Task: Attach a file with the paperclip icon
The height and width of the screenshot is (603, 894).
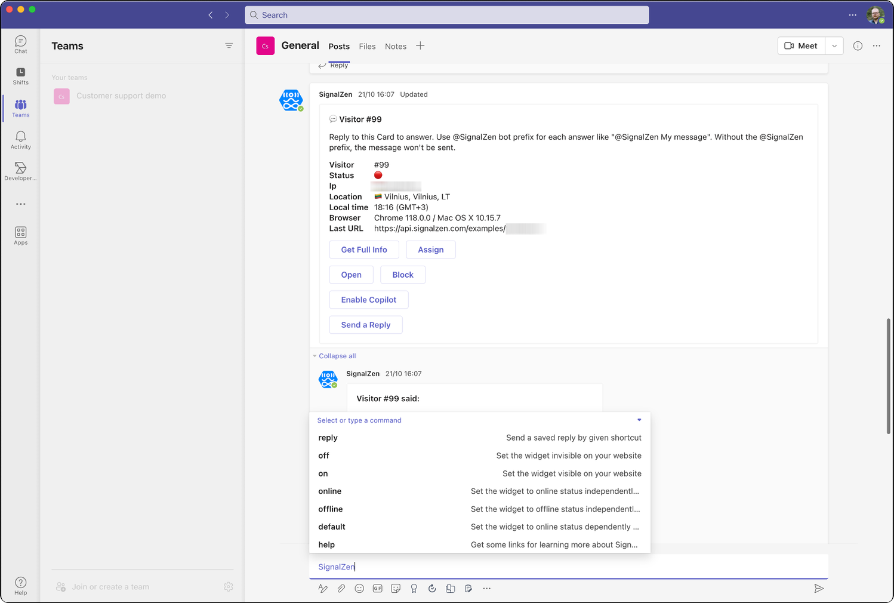Action: (x=341, y=588)
